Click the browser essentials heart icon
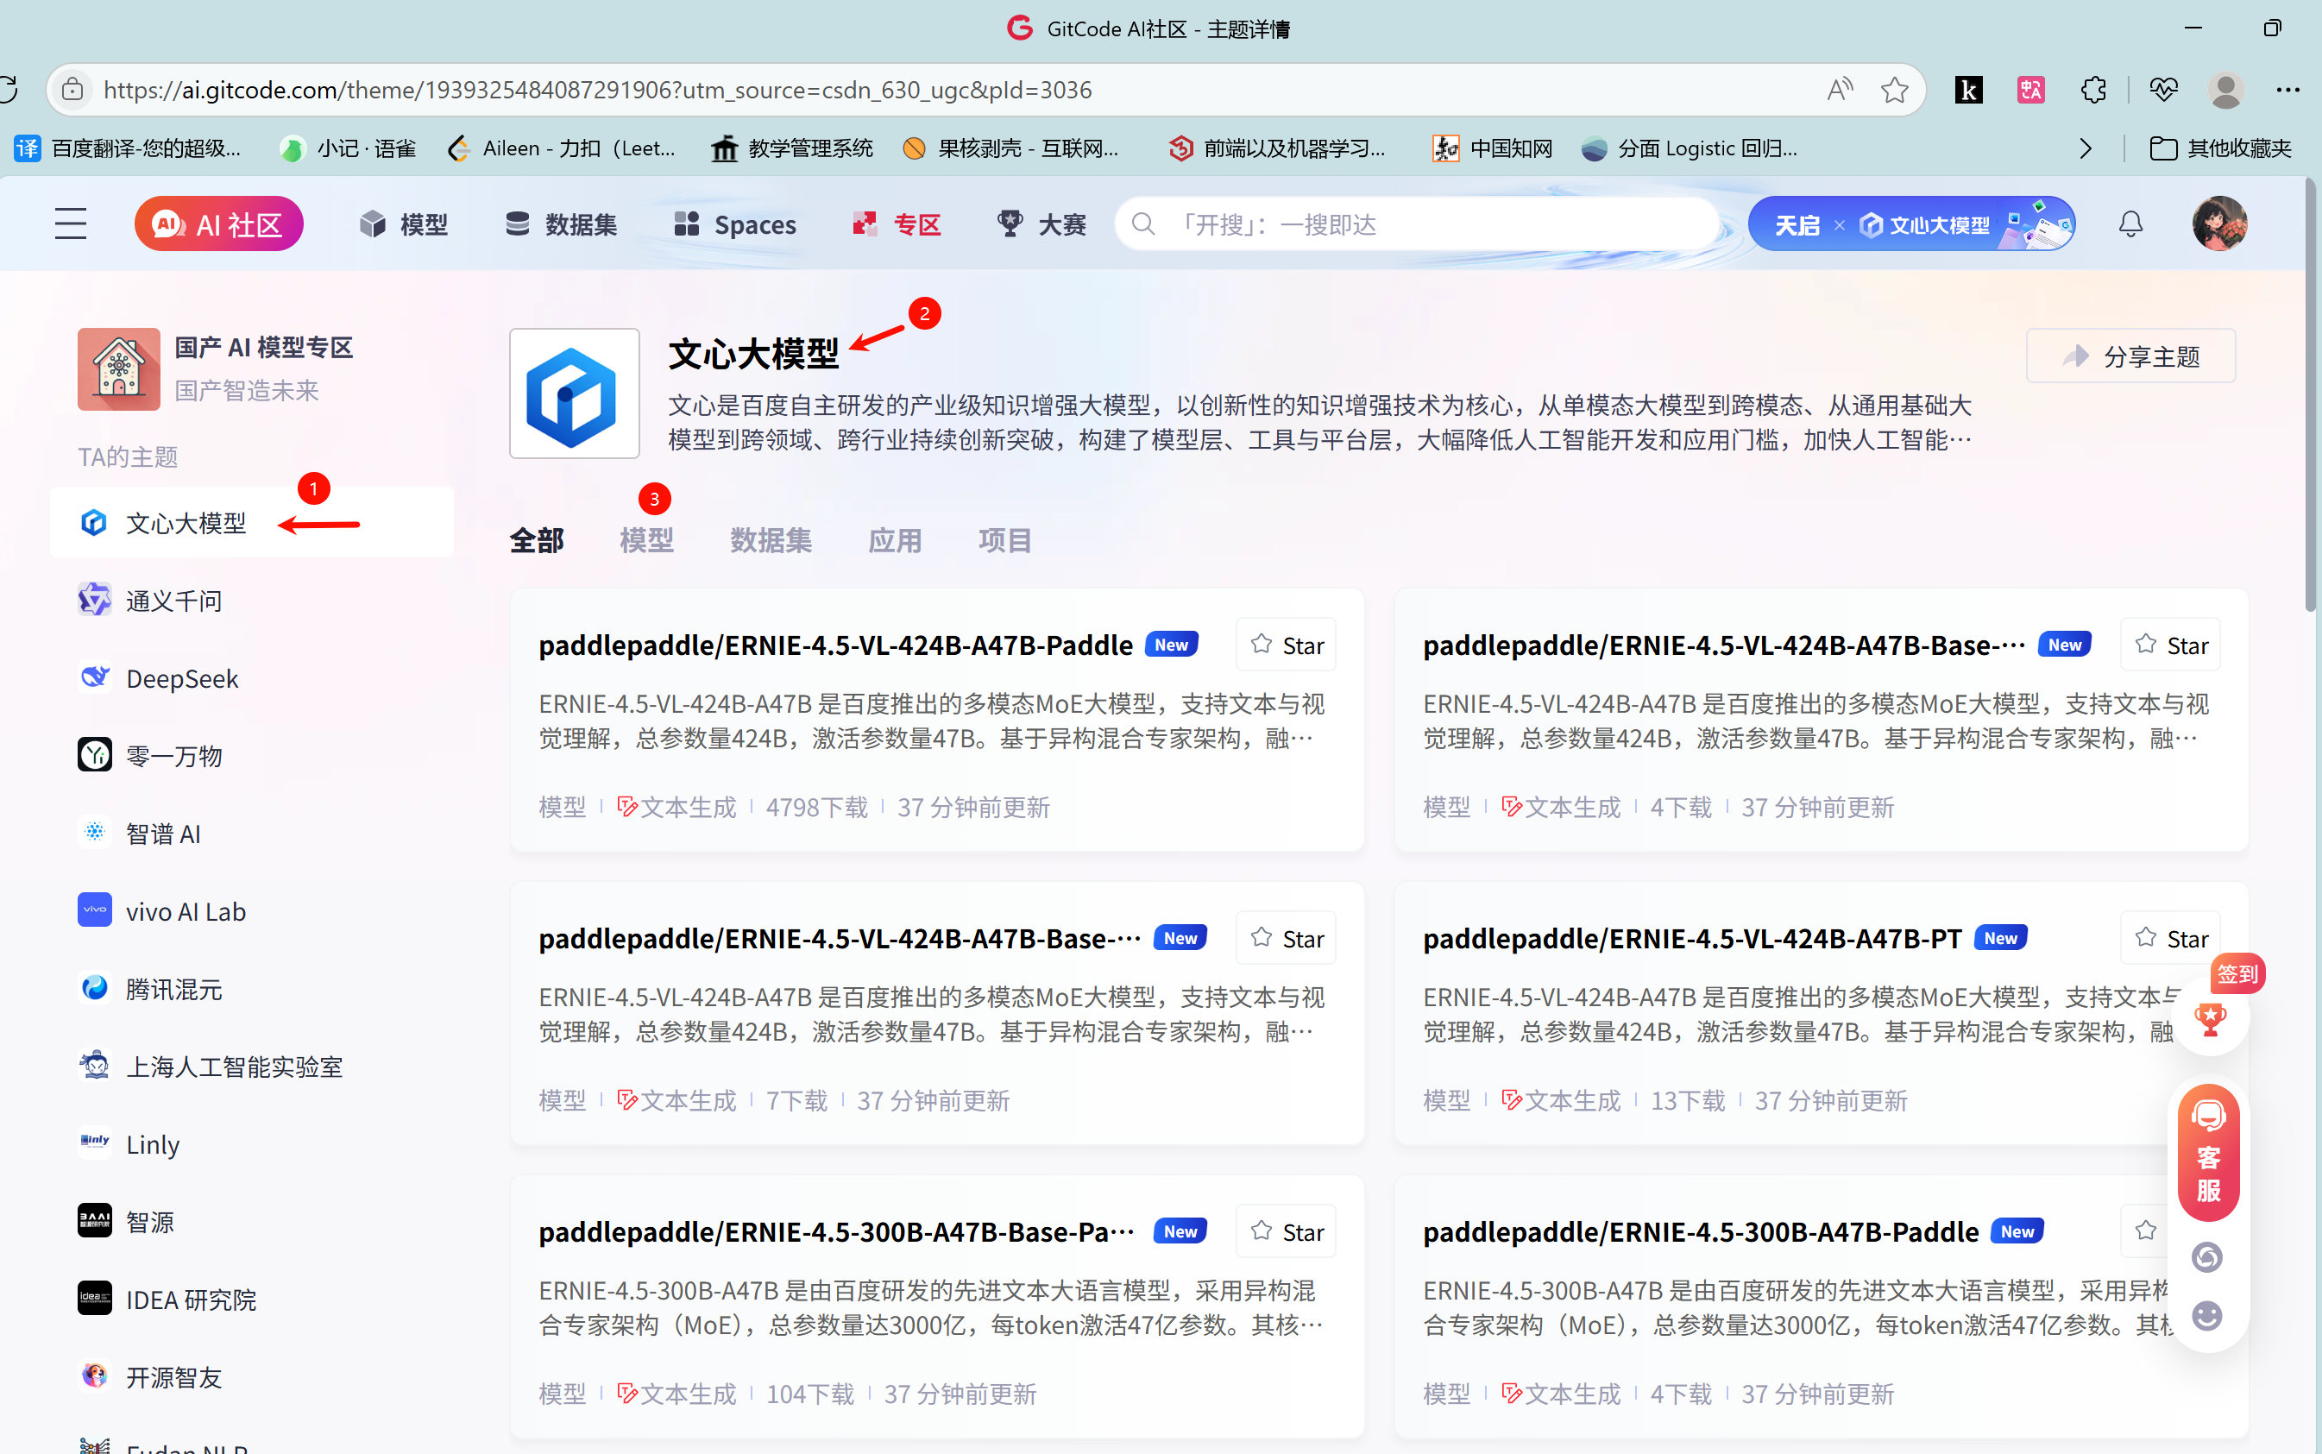This screenshot has height=1454, width=2322. coord(2163,90)
